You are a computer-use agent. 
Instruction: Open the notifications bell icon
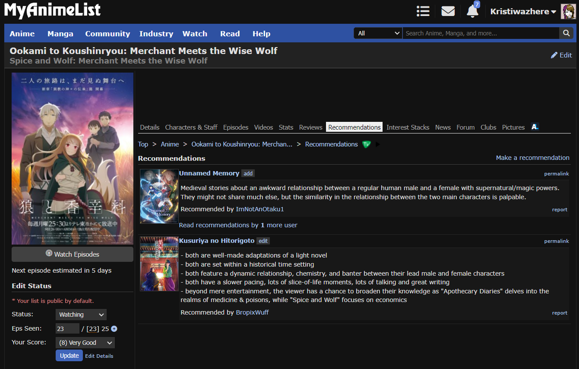click(473, 11)
